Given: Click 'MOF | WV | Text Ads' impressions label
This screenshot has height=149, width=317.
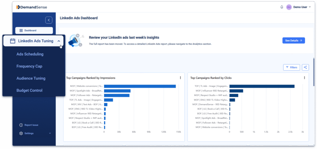Looking at the screenshot, I should point(87,105).
